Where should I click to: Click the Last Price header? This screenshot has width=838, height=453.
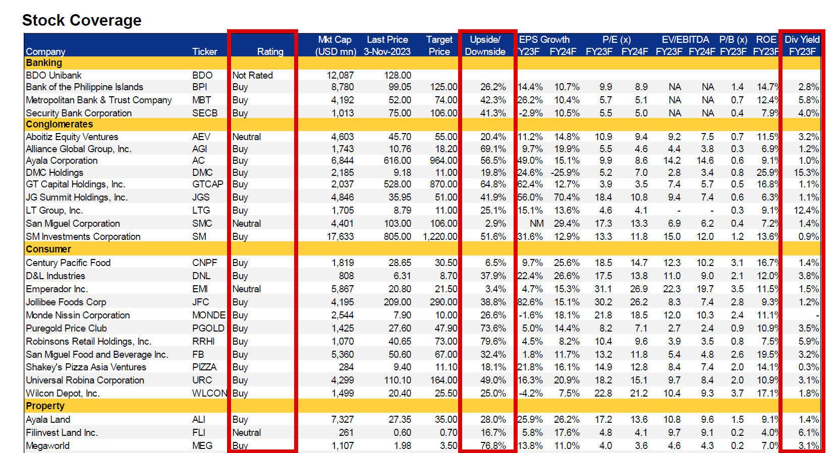coord(387,45)
